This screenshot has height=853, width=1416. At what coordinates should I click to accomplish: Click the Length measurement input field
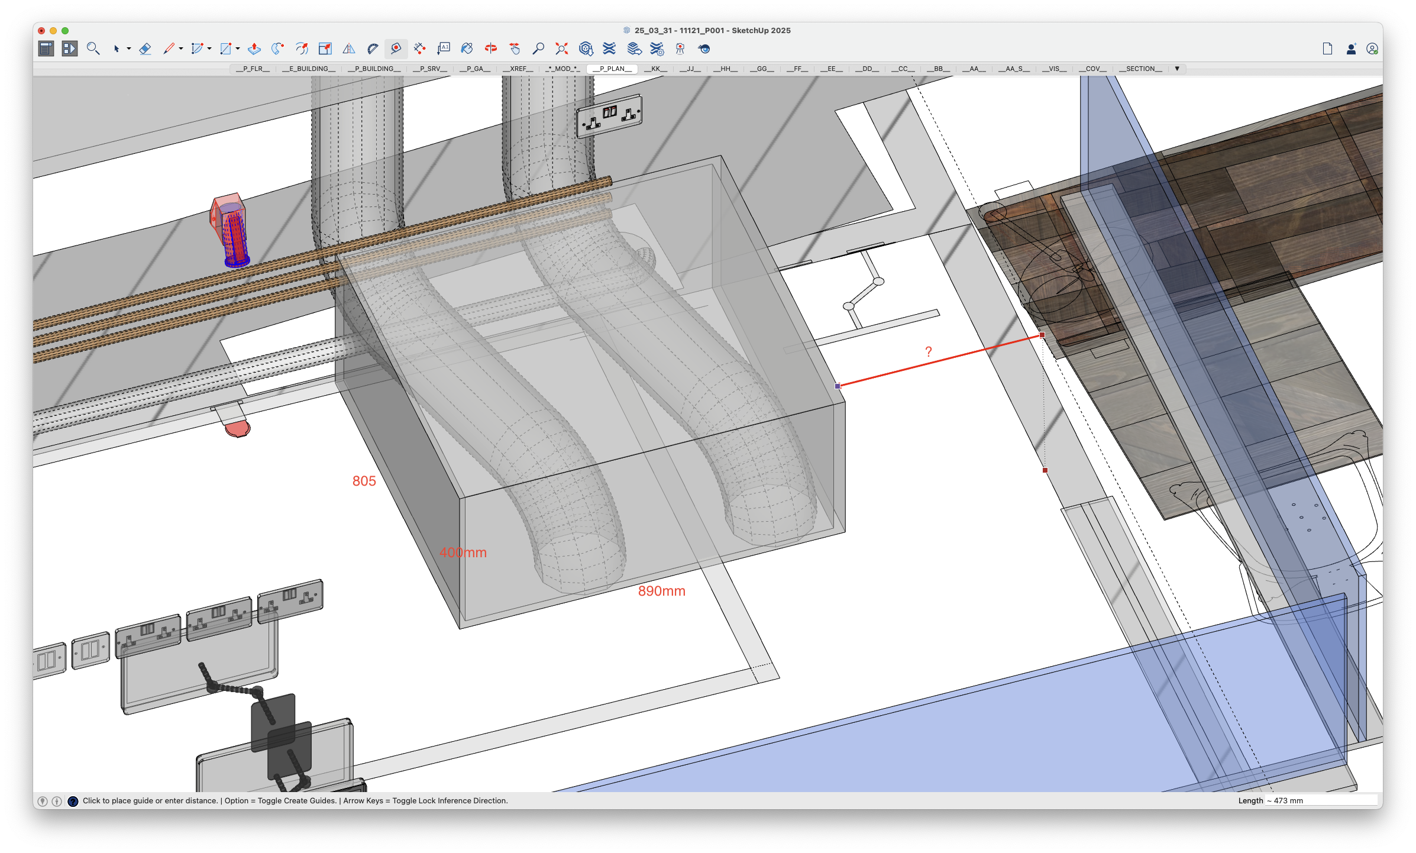tap(1322, 800)
